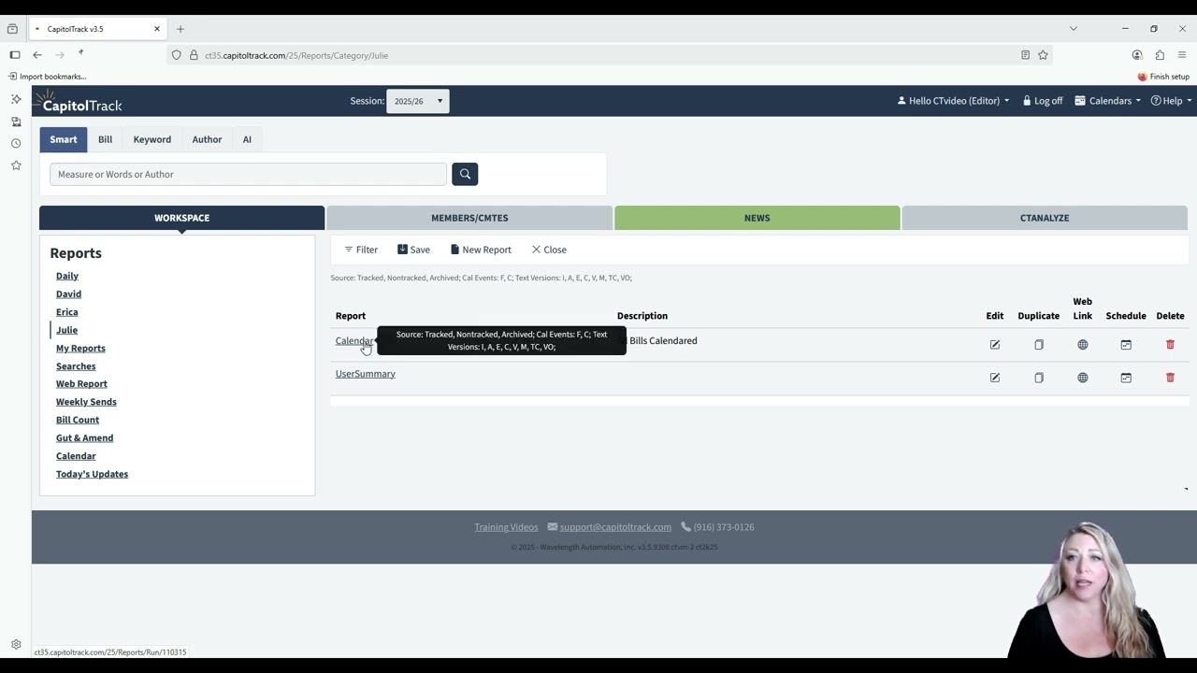
Task: Schedule the Calendar report
Action: click(x=1126, y=345)
